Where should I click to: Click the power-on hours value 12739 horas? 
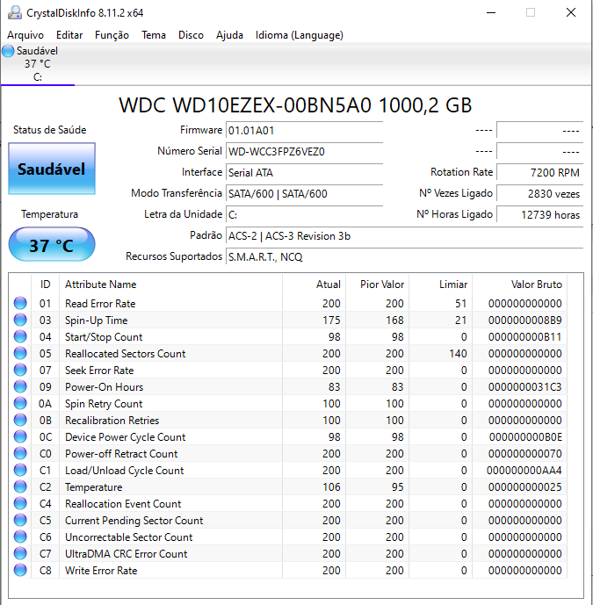539,214
